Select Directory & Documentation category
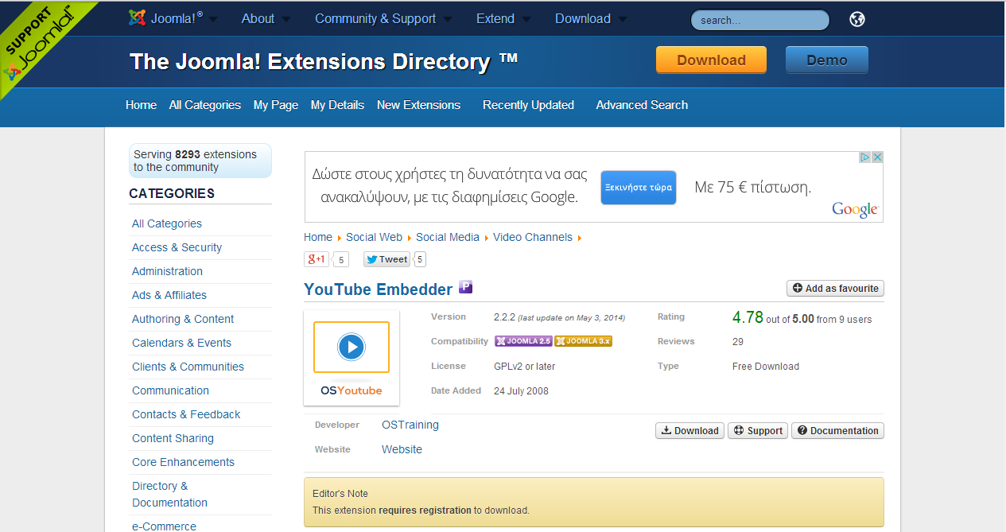The image size is (1006, 532). click(169, 494)
